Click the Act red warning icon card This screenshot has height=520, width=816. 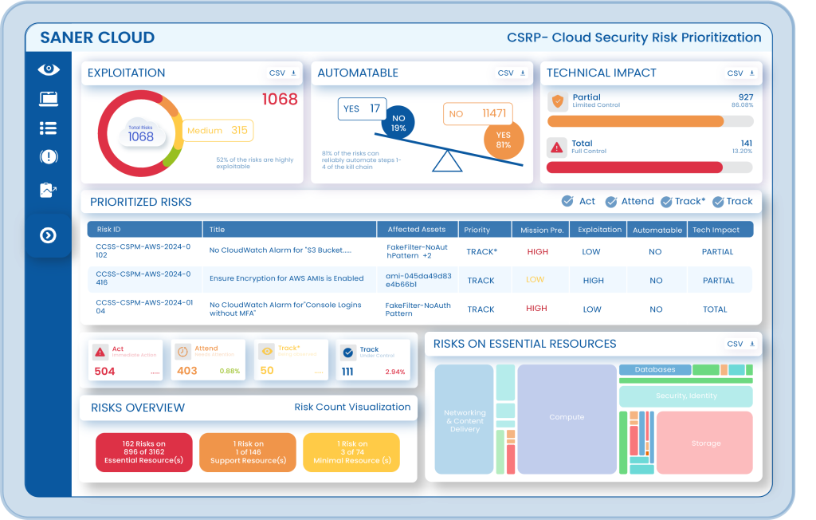(100, 352)
